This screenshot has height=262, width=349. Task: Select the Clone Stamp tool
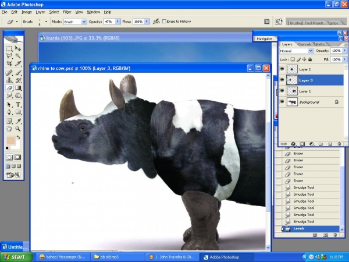pyautogui.click(x=9, y=80)
